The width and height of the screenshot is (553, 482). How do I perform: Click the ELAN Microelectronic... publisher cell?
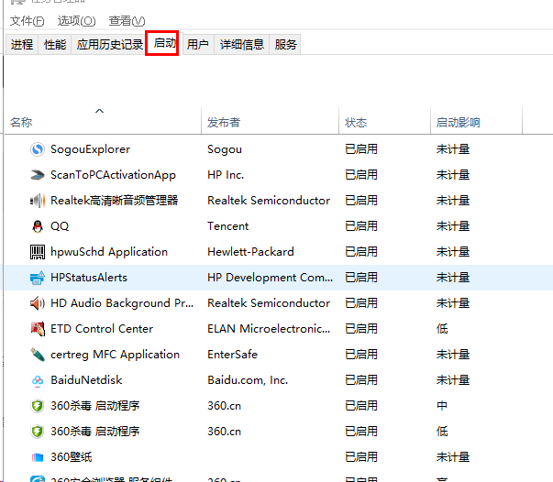click(x=269, y=329)
